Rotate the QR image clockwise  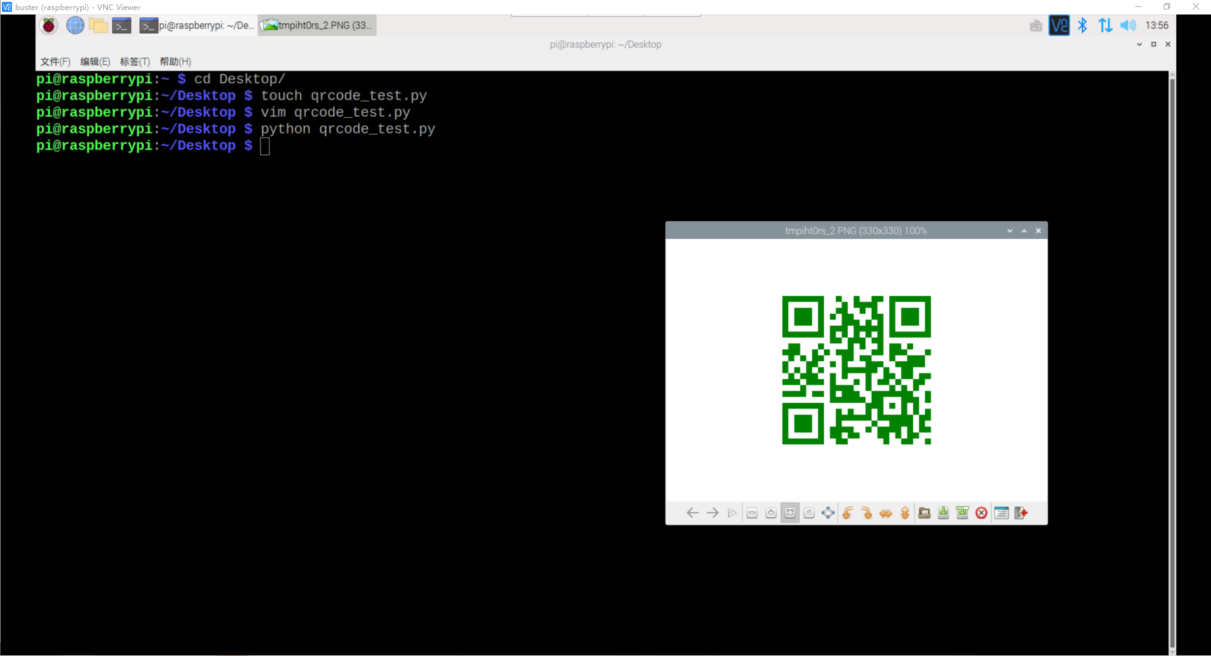(x=867, y=513)
